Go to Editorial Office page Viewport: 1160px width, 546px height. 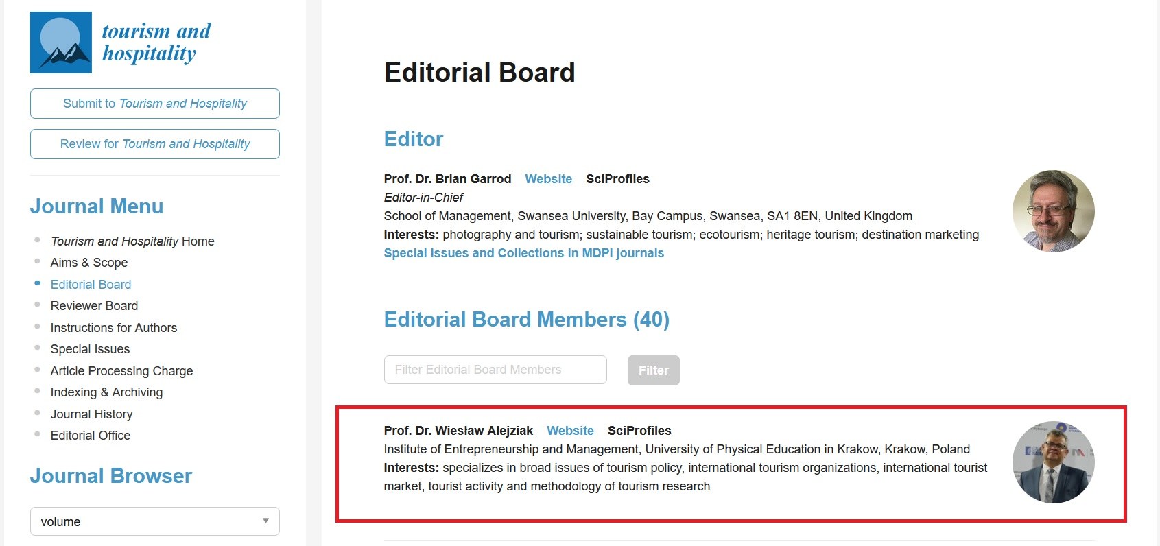pos(91,436)
